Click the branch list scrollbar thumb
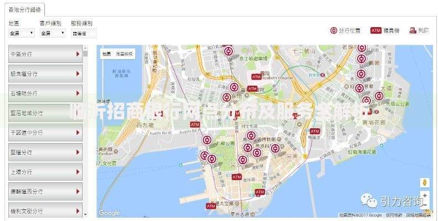The height and width of the screenshot is (221, 438). (x=85, y=54)
